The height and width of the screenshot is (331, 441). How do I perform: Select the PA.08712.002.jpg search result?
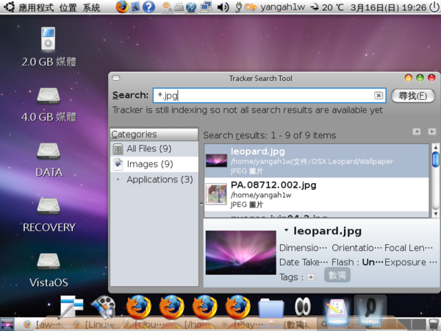316,194
